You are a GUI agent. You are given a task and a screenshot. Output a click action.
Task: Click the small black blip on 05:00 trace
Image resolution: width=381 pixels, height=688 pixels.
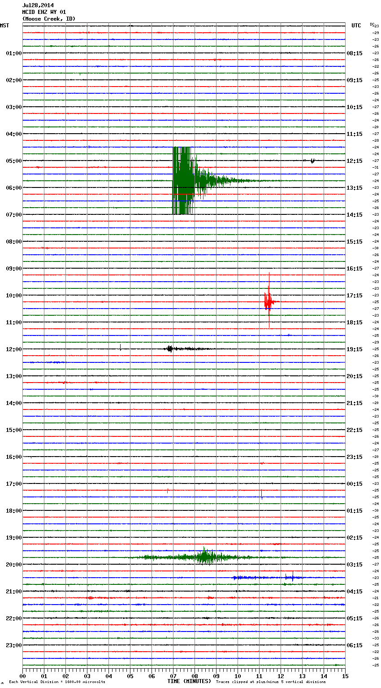(312, 161)
